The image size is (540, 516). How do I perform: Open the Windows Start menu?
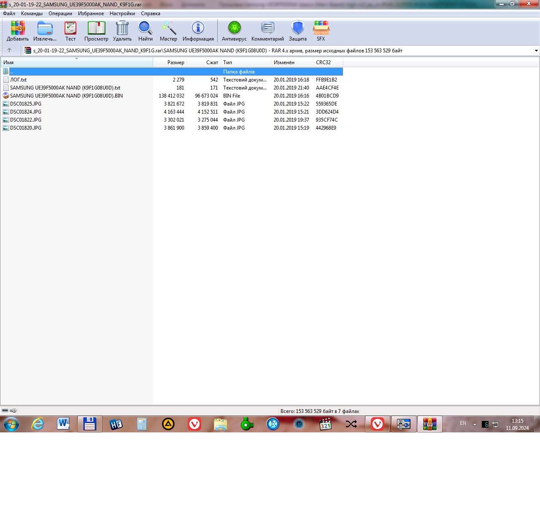[11, 424]
